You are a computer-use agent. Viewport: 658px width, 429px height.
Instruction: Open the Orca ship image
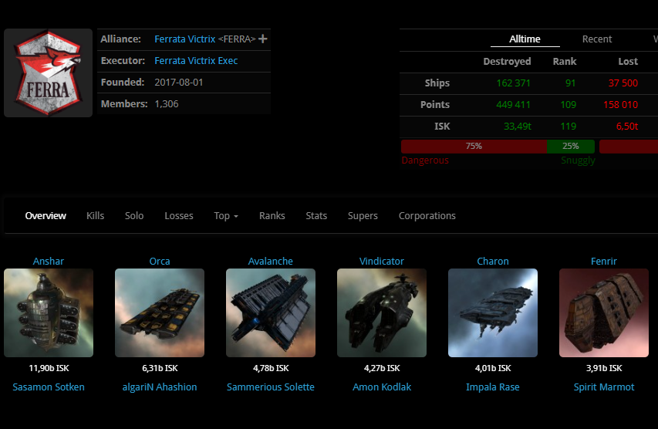click(160, 312)
